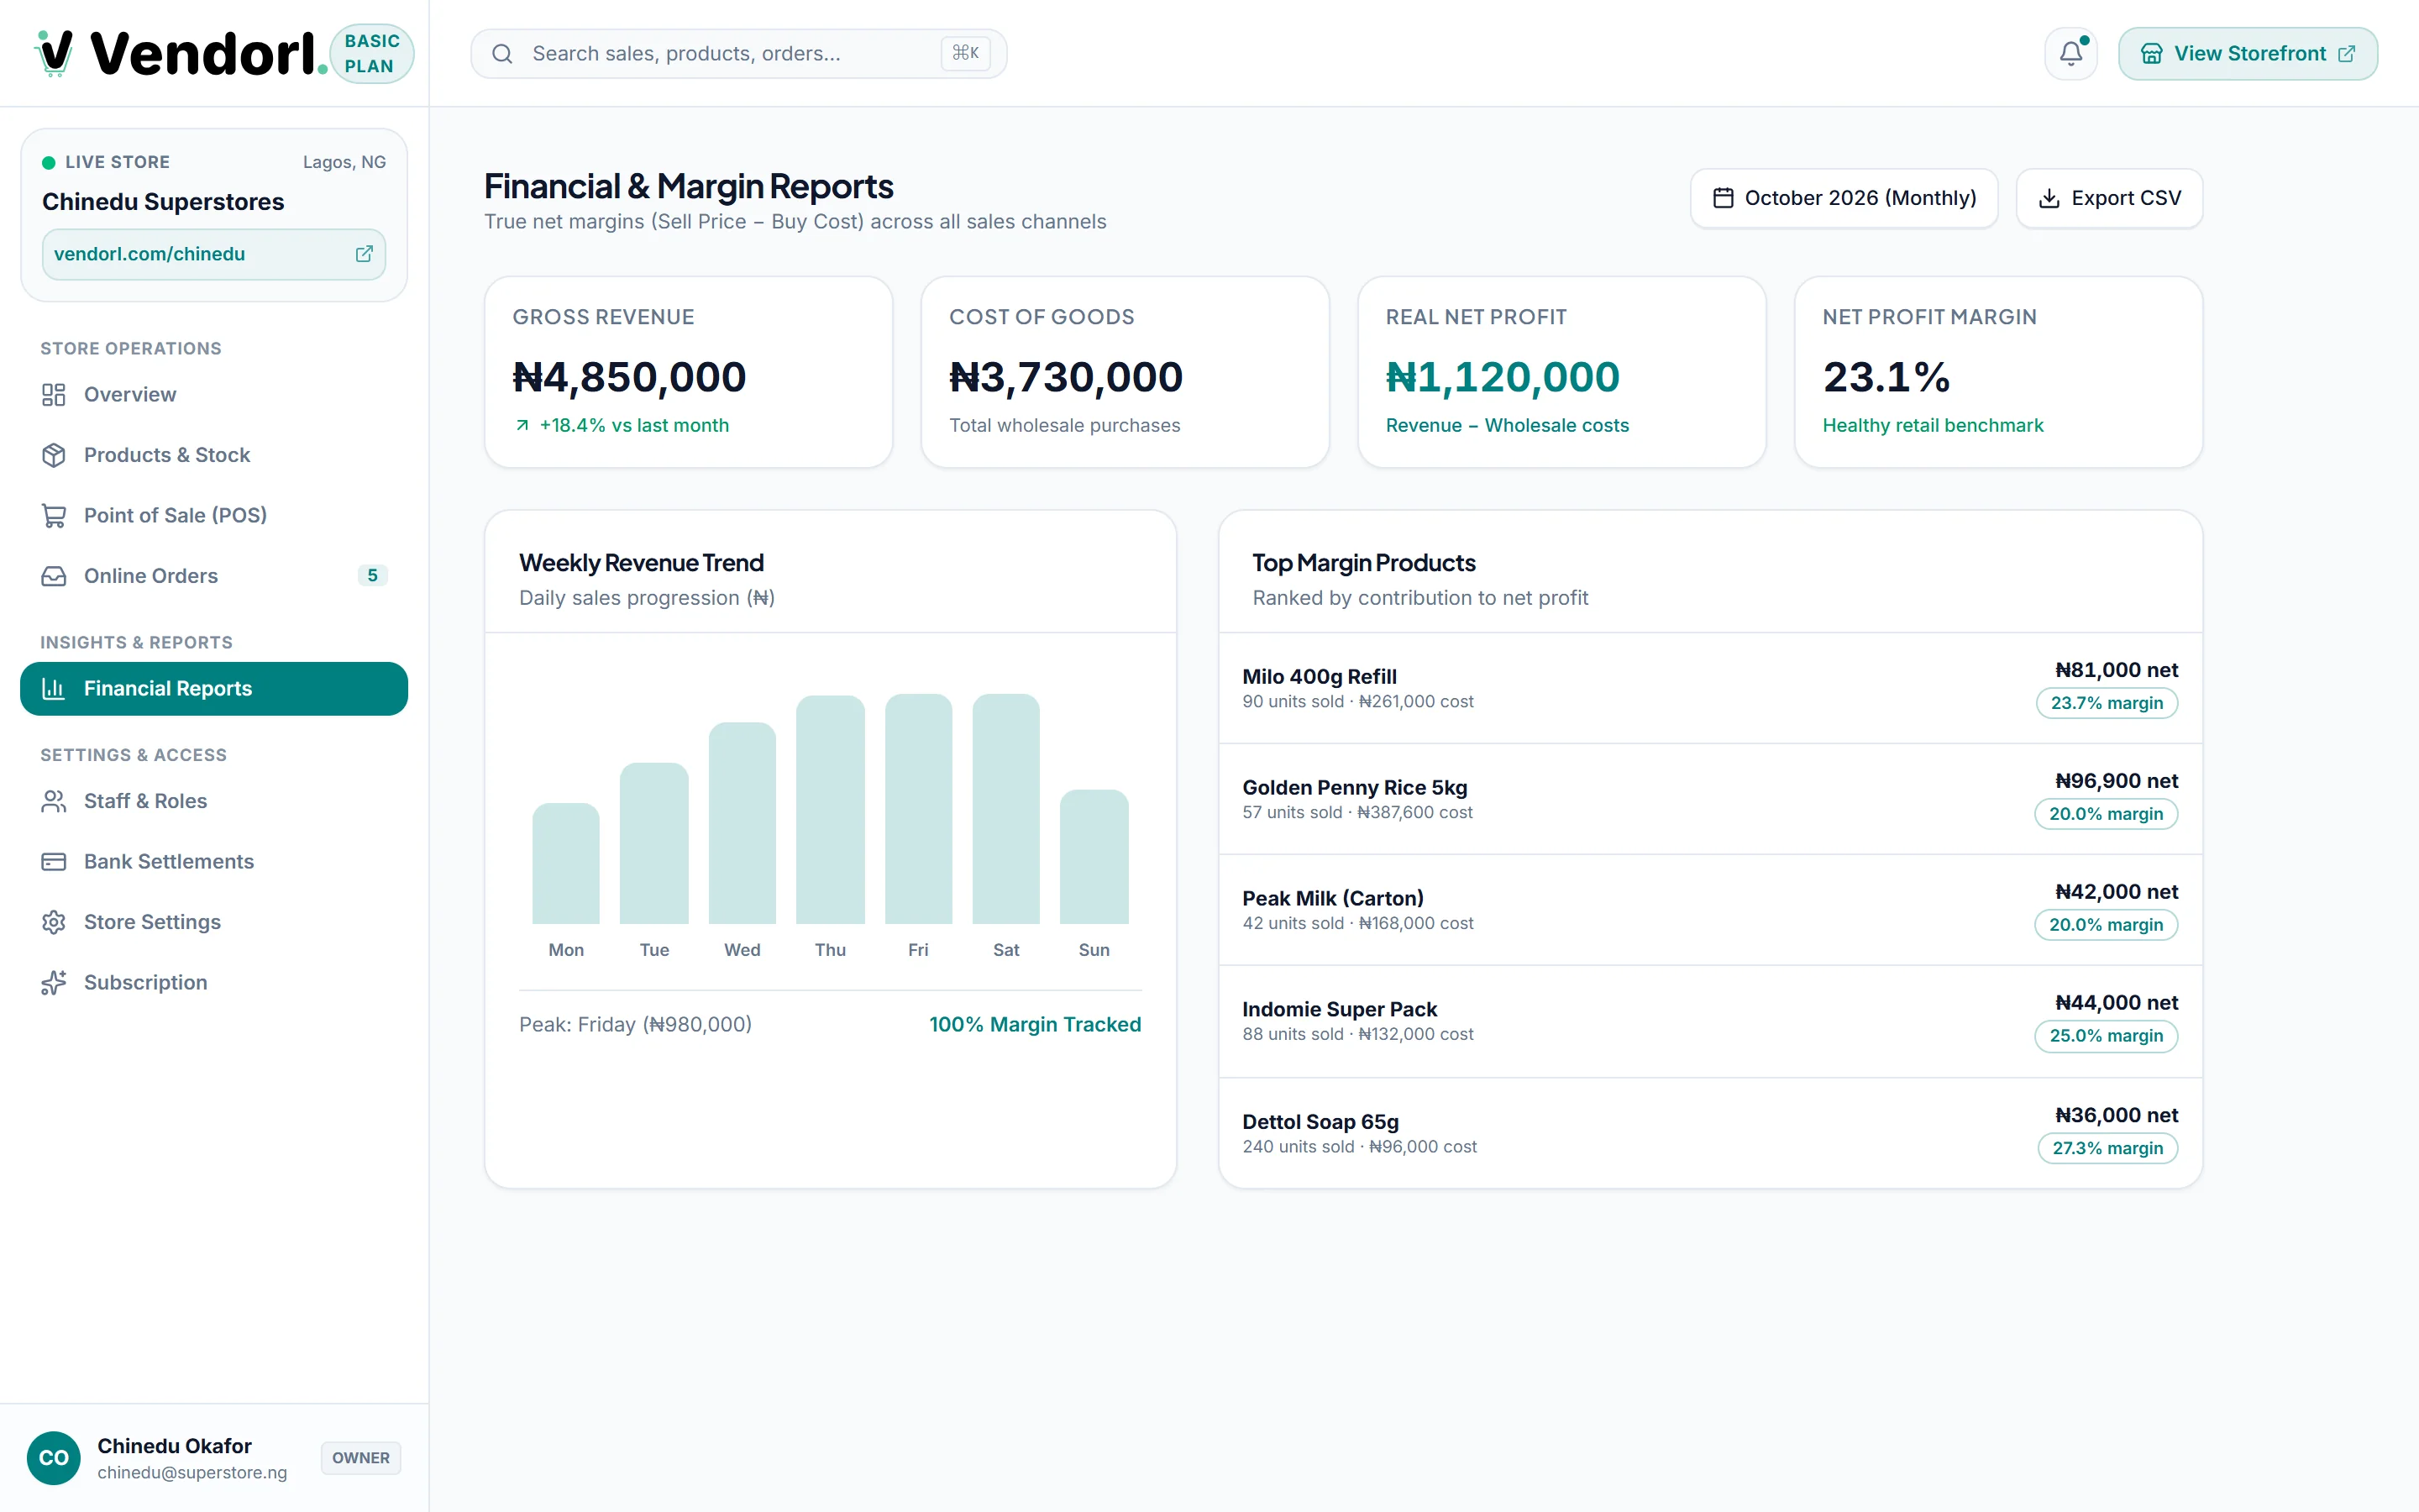Click external-link icon beside vendorl.com/chinedu
This screenshot has width=2419, height=1512.
click(364, 254)
